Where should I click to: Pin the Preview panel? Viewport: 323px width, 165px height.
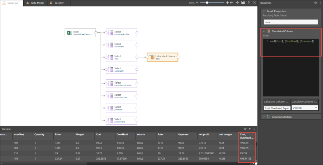coord(250,129)
